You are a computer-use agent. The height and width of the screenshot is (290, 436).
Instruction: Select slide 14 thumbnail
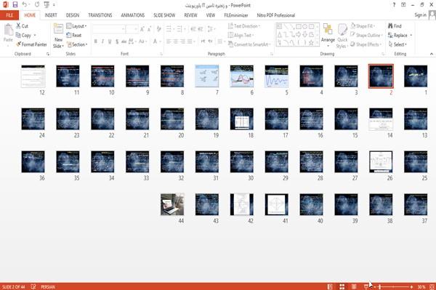tap(381, 119)
